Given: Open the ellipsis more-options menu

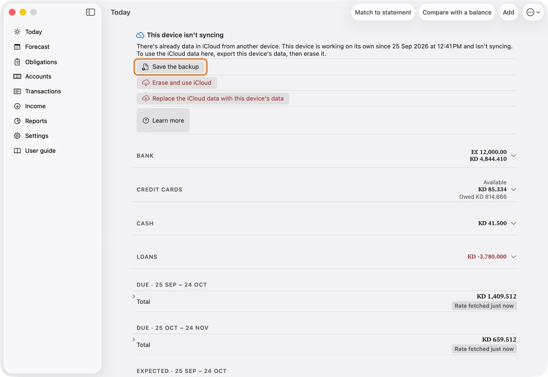Looking at the screenshot, I should [x=533, y=12].
